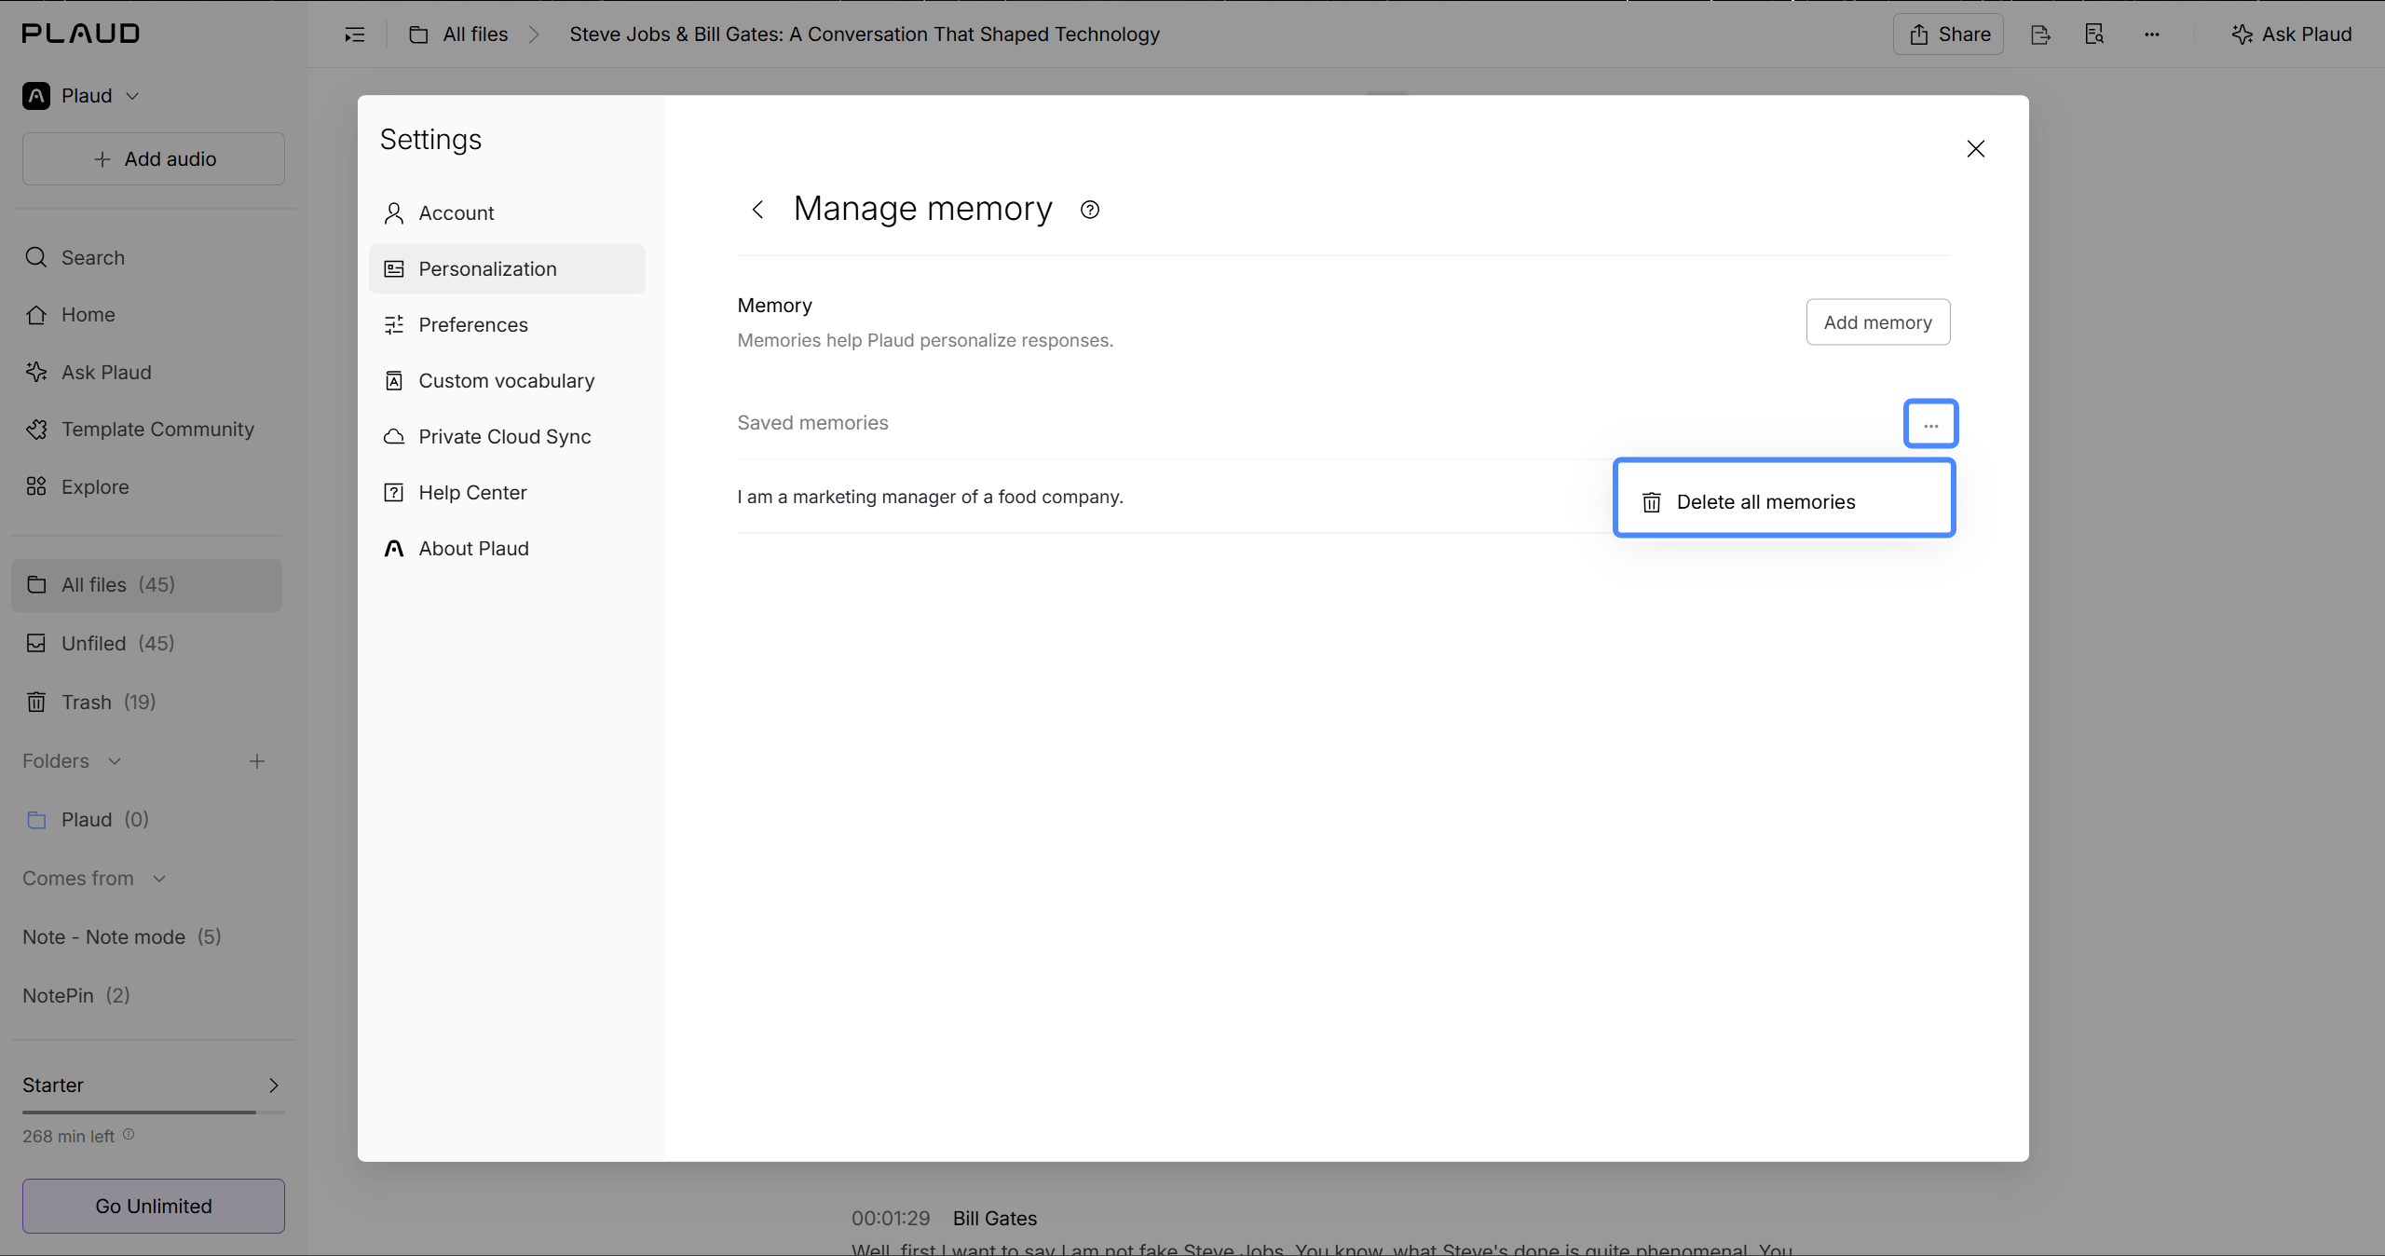This screenshot has height=1256, width=2385.
Task: Open the Starter plan details
Action: pyautogui.click(x=154, y=1085)
